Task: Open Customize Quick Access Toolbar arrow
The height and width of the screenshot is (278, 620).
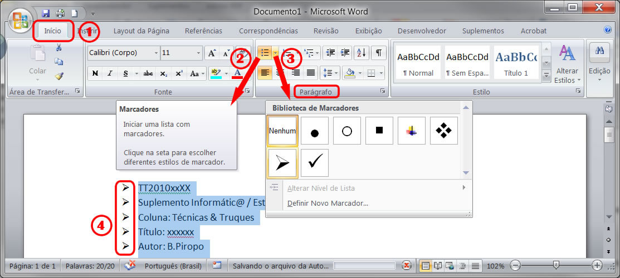Action: (x=93, y=13)
